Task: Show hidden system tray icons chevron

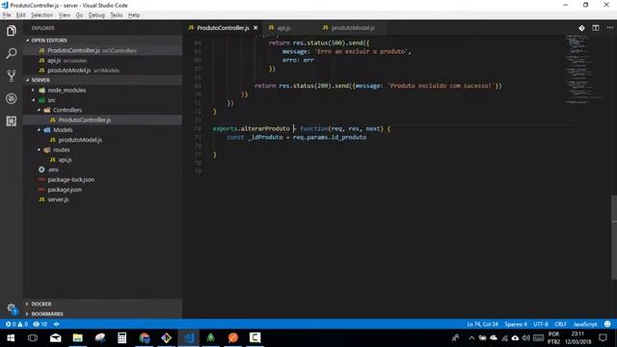Action: tap(471, 338)
